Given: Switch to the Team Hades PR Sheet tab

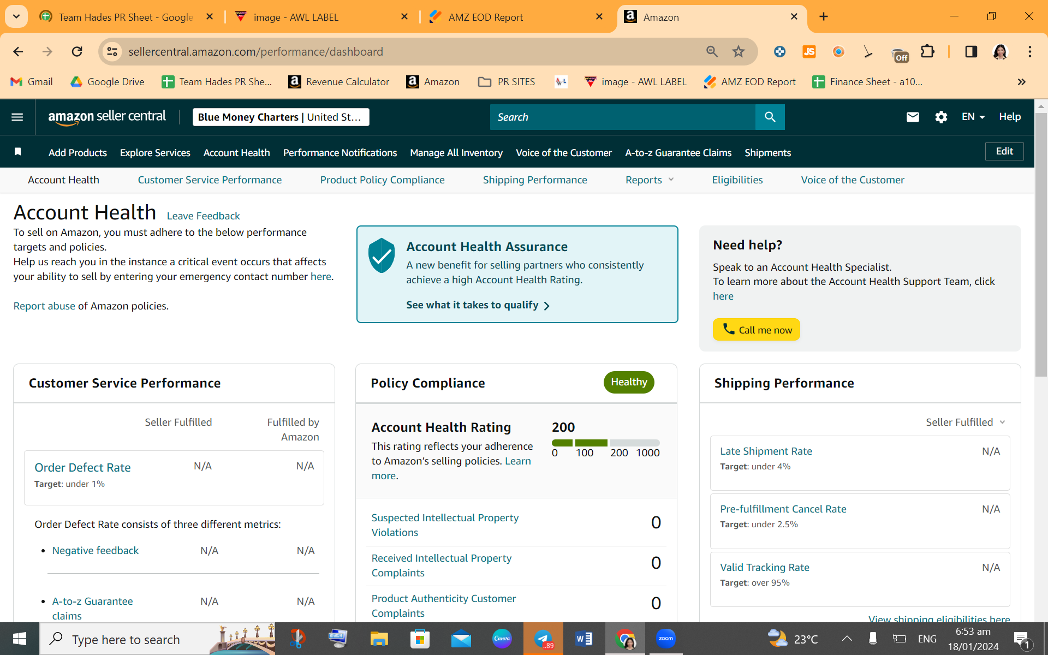Looking at the screenshot, I should coord(126,17).
